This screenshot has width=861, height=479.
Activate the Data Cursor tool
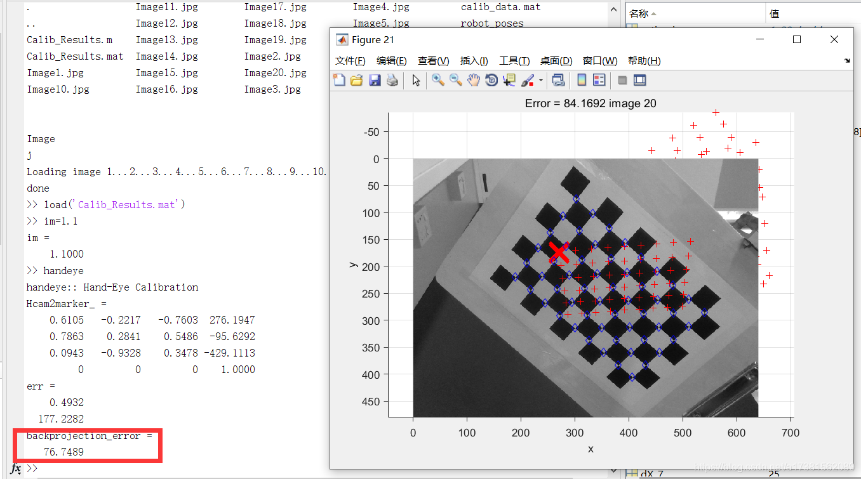(509, 80)
